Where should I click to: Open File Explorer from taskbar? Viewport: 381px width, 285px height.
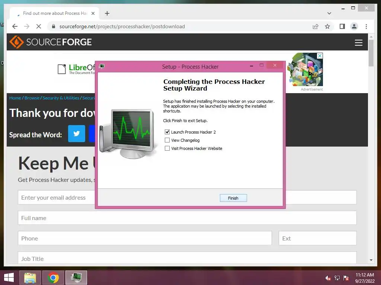30,278
